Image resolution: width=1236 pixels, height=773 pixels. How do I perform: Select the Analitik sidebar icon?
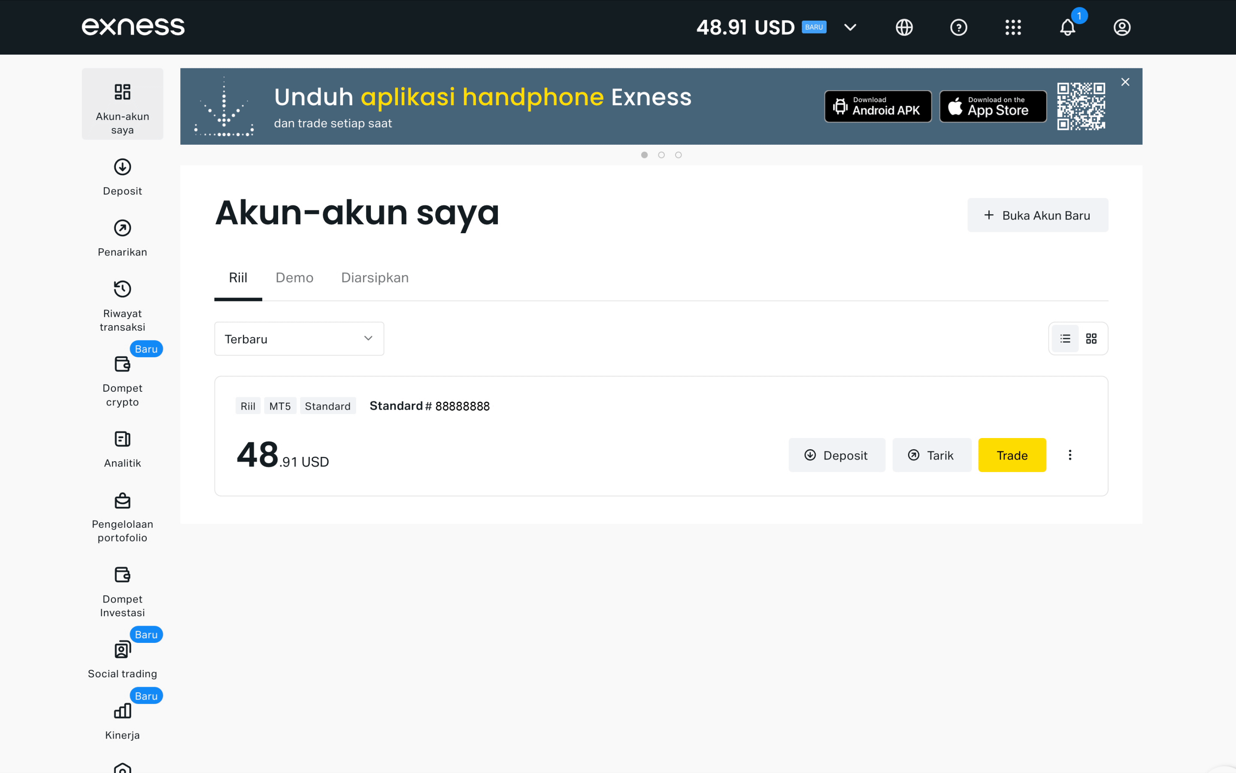pos(122,438)
